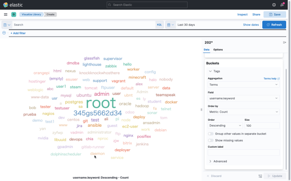Click the lighthouse tag
This screenshot has height=181, width=291.
(92, 65)
